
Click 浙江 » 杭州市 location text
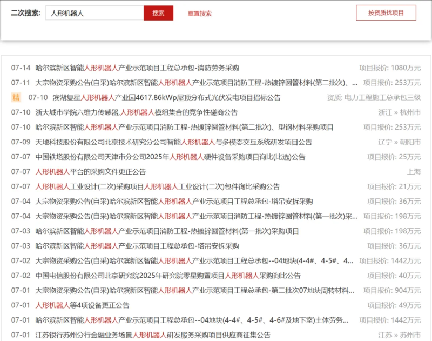(400, 112)
